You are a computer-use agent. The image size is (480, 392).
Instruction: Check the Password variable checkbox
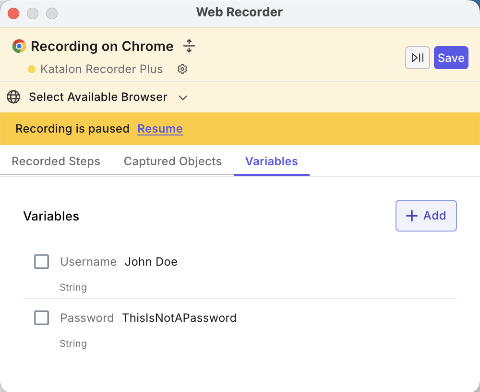click(x=41, y=318)
